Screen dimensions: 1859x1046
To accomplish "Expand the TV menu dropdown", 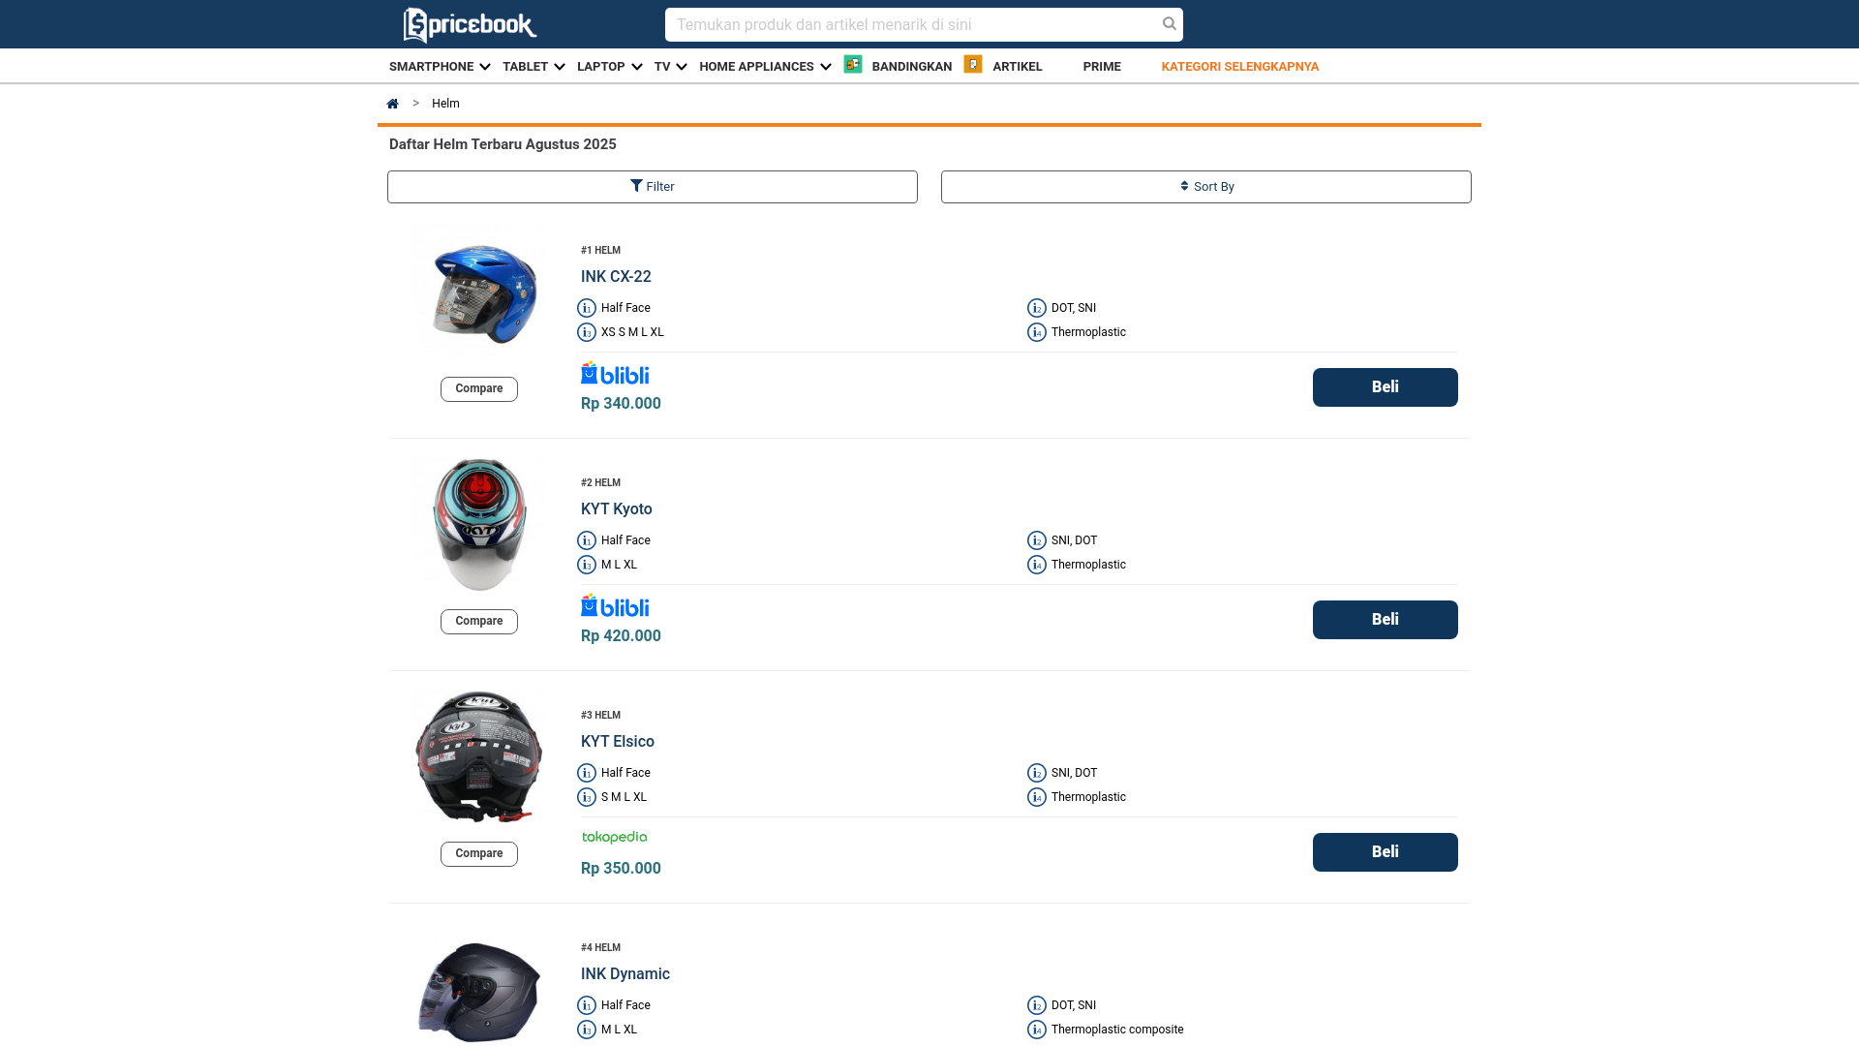I will coord(670,67).
